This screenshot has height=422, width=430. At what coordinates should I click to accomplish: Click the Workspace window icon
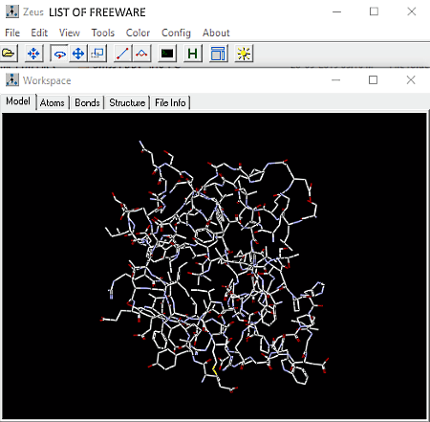(12, 80)
